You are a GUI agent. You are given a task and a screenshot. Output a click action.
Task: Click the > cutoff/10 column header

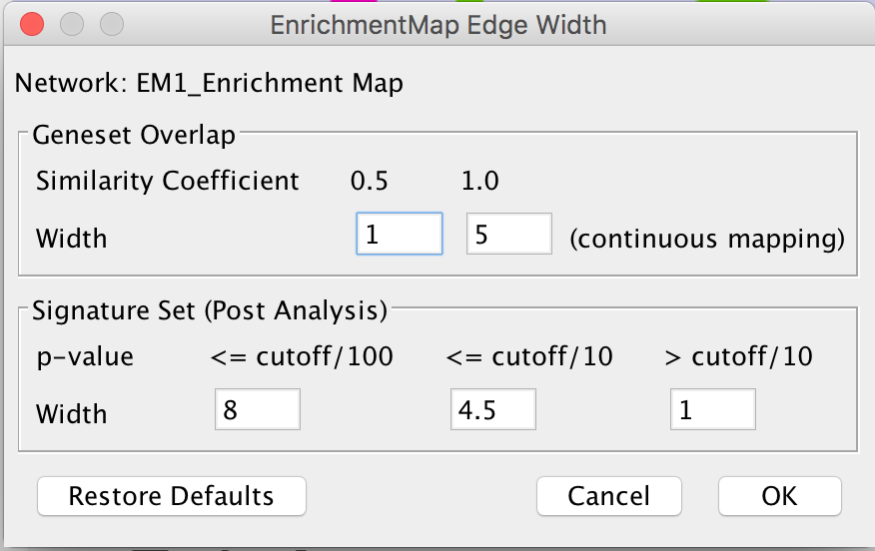737,357
